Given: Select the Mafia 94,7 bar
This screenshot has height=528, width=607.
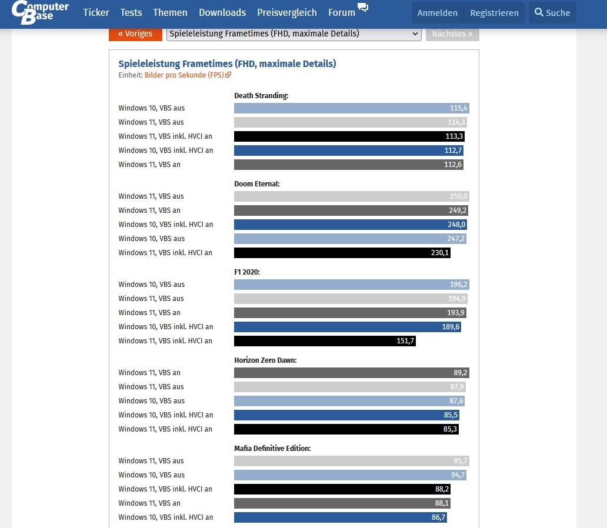Looking at the screenshot, I should tap(351, 475).
